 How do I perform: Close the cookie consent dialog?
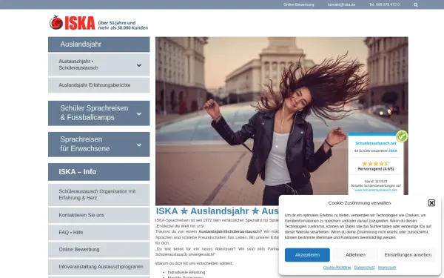pyautogui.click(x=431, y=203)
